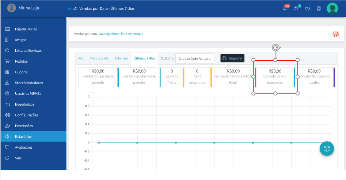Select the Este mês tab
The width and height of the screenshot is (346, 180).
pyautogui.click(x=121, y=58)
